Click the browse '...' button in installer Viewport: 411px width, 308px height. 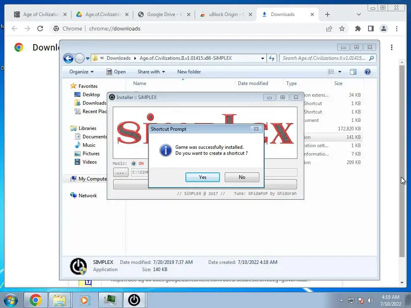(x=120, y=172)
